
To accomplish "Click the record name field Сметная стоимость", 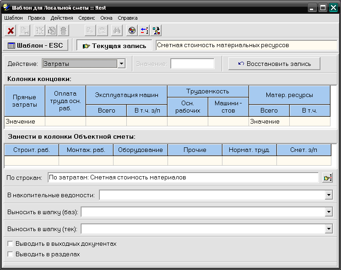I will tap(246, 45).
